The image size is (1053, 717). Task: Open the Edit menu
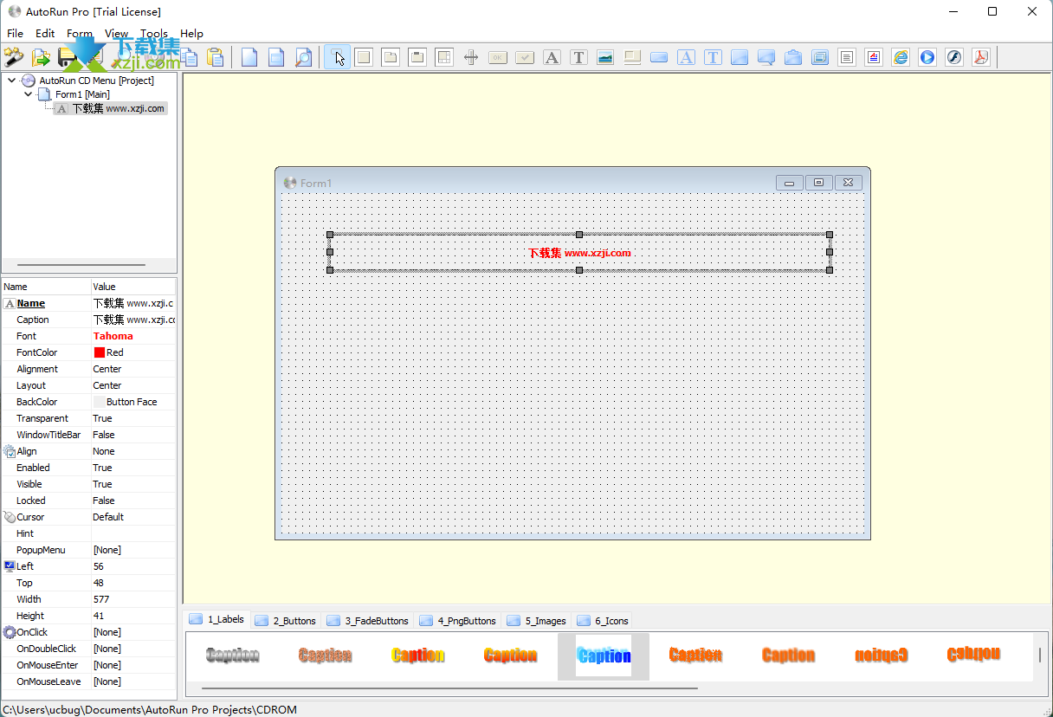click(x=45, y=34)
